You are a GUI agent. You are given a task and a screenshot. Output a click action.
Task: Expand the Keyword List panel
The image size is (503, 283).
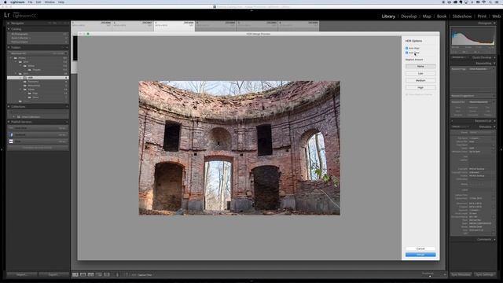tap(494, 121)
